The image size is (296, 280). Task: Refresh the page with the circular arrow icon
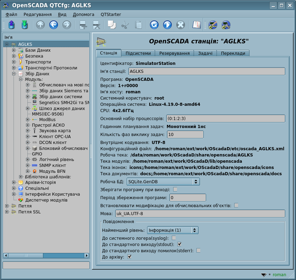click(x=154, y=25)
